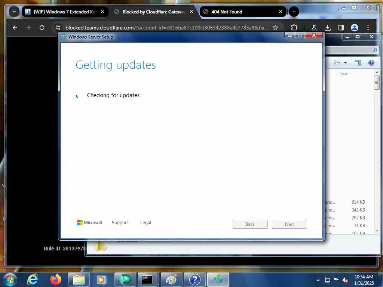Show hidden system tray icons
This screenshot has width=383, height=287.
tap(318, 280)
